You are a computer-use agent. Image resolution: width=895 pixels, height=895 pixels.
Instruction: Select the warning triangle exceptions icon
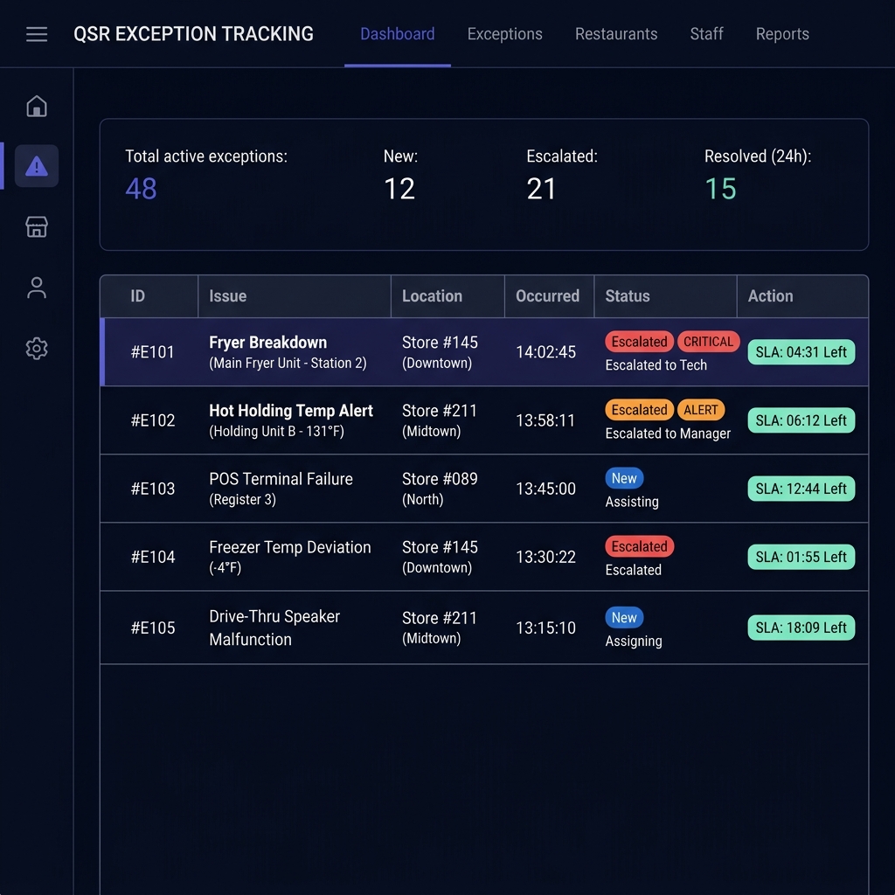(x=37, y=166)
